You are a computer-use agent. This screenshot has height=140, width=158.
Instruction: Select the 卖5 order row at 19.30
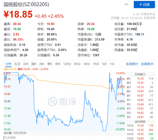[140, 78]
